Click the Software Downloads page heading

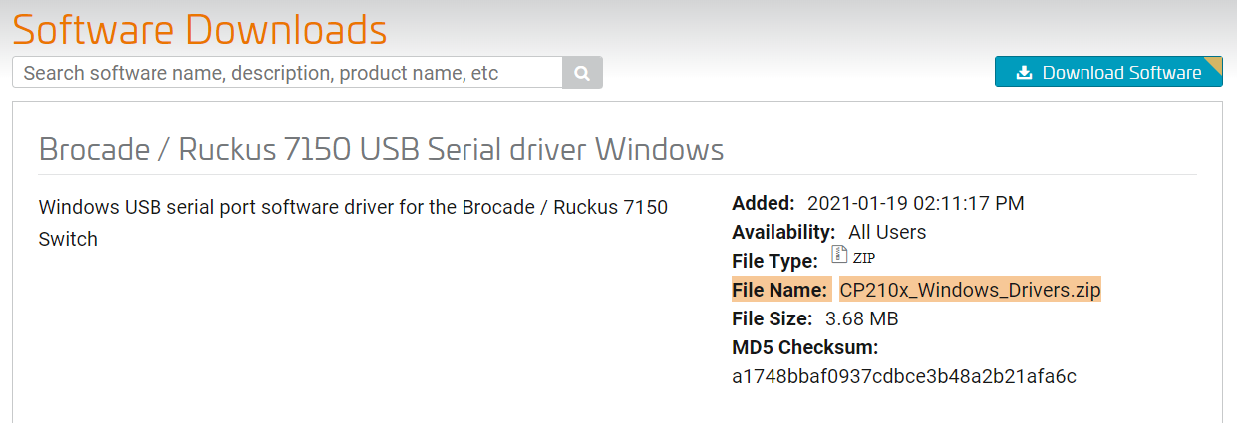point(199,29)
